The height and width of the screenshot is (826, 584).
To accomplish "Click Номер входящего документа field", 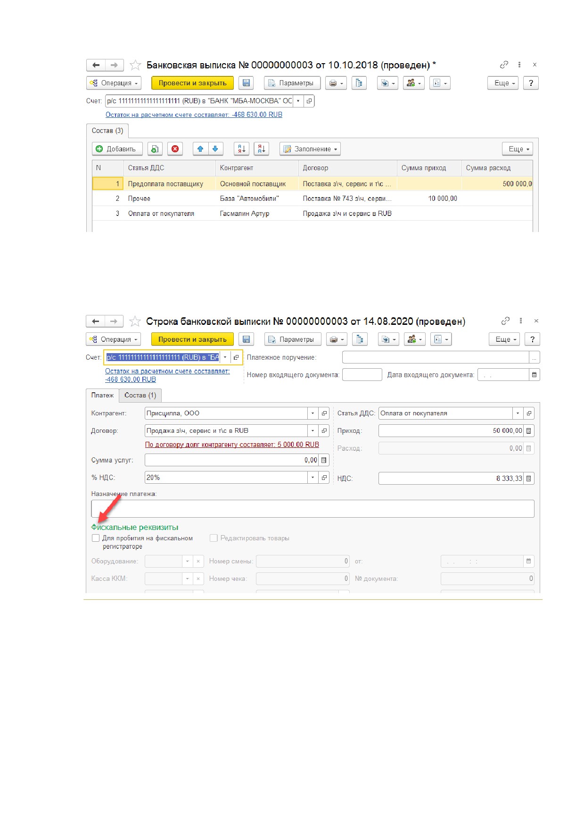I will tap(362, 375).
